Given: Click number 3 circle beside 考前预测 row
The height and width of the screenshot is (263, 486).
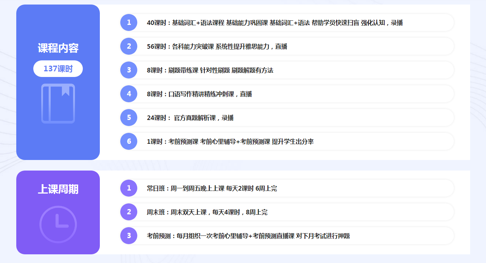Looking at the screenshot, I should pos(129,236).
